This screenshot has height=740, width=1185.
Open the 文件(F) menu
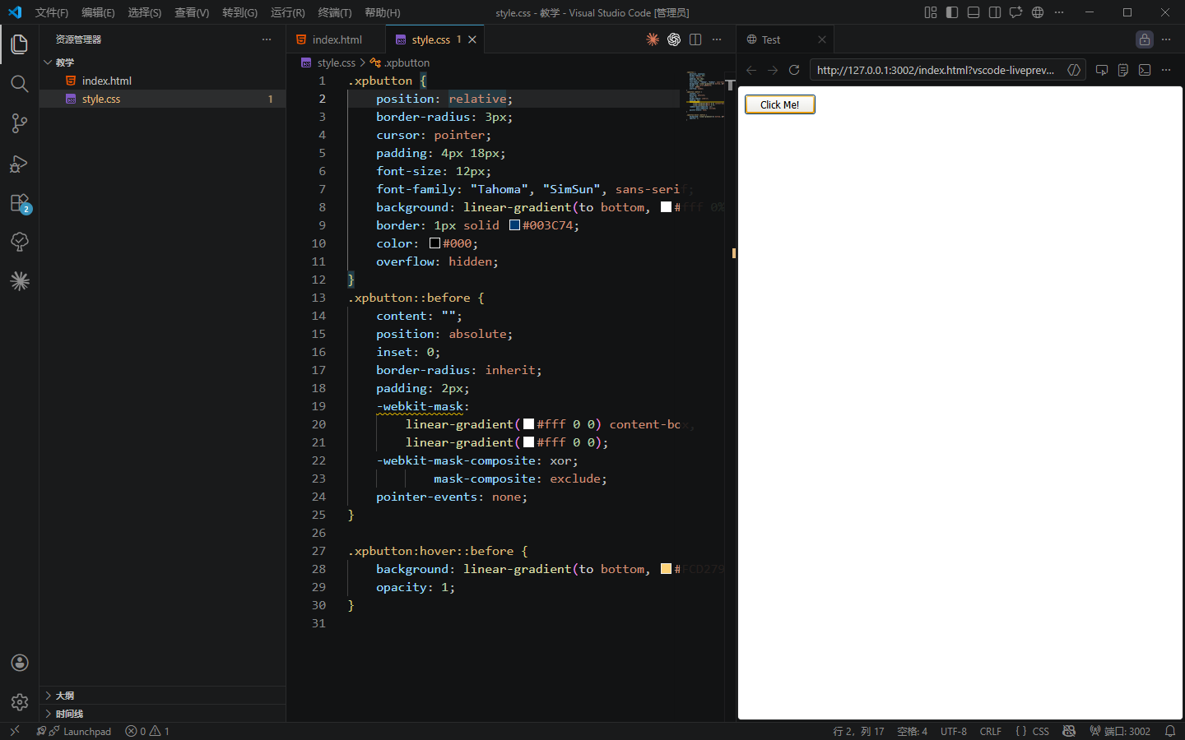52,12
